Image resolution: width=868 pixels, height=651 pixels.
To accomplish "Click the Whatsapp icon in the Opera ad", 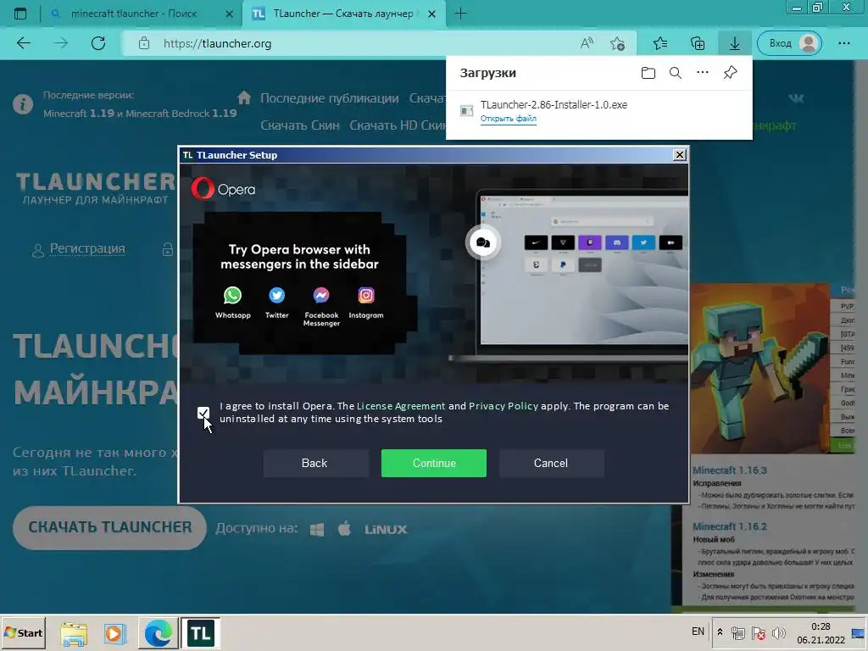I will (x=232, y=295).
